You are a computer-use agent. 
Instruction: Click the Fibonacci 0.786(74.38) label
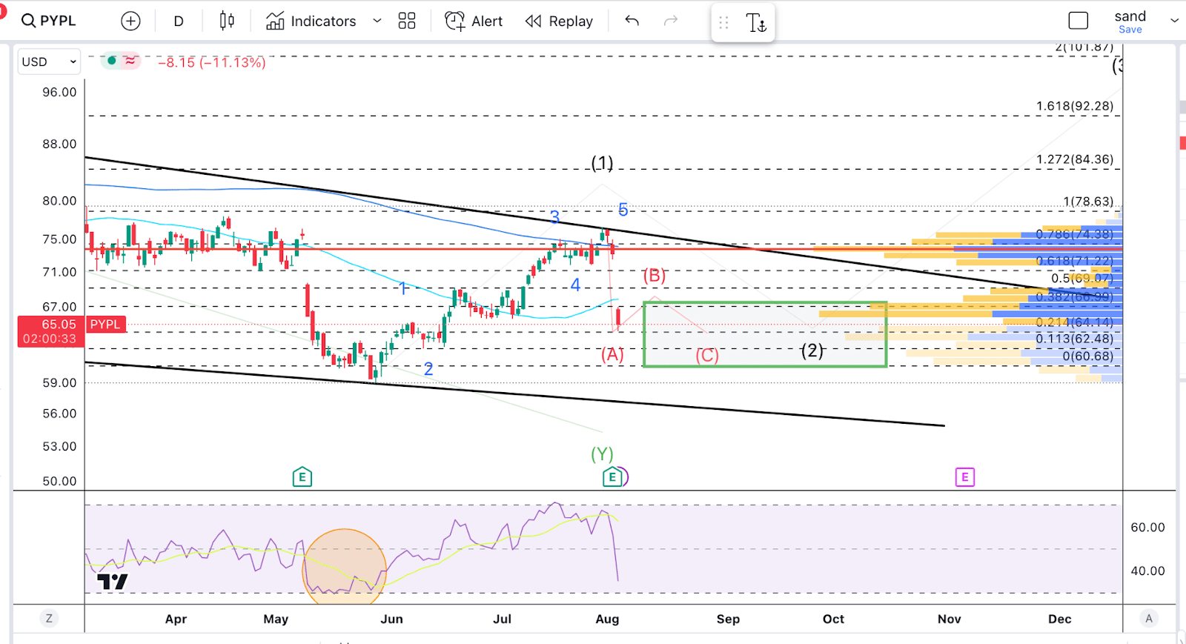1075,234
